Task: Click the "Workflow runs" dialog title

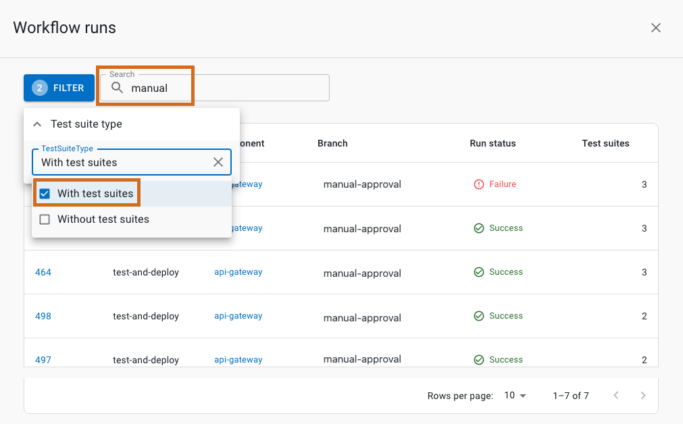Action: 64,28
